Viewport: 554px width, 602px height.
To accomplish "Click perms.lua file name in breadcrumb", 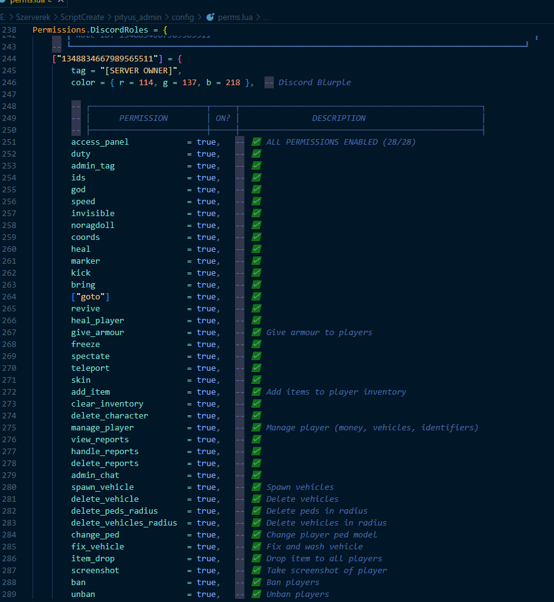I will [x=236, y=17].
